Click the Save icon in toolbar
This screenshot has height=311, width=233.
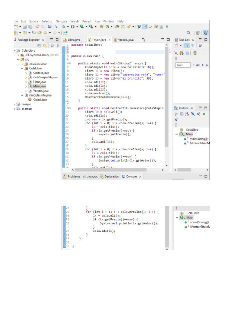(24, 27)
